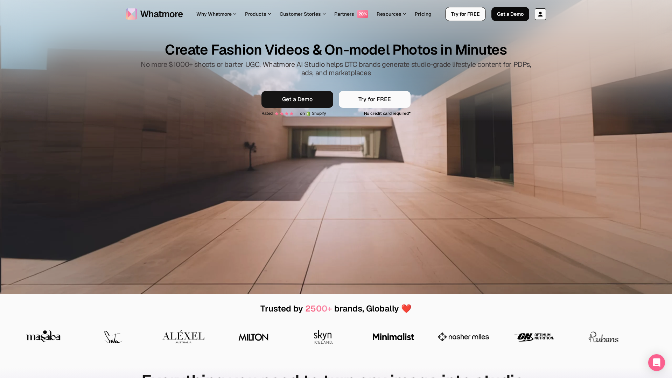672x378 pixels.
Task: Click the Whatmore logo
Action: pyautogui.click(x=154, y=14)
